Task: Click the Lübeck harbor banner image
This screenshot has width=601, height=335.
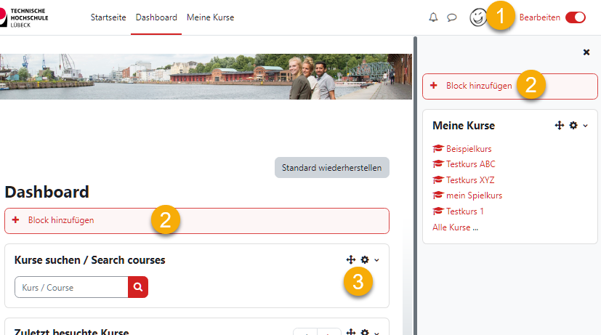Action: pos(206,76)
